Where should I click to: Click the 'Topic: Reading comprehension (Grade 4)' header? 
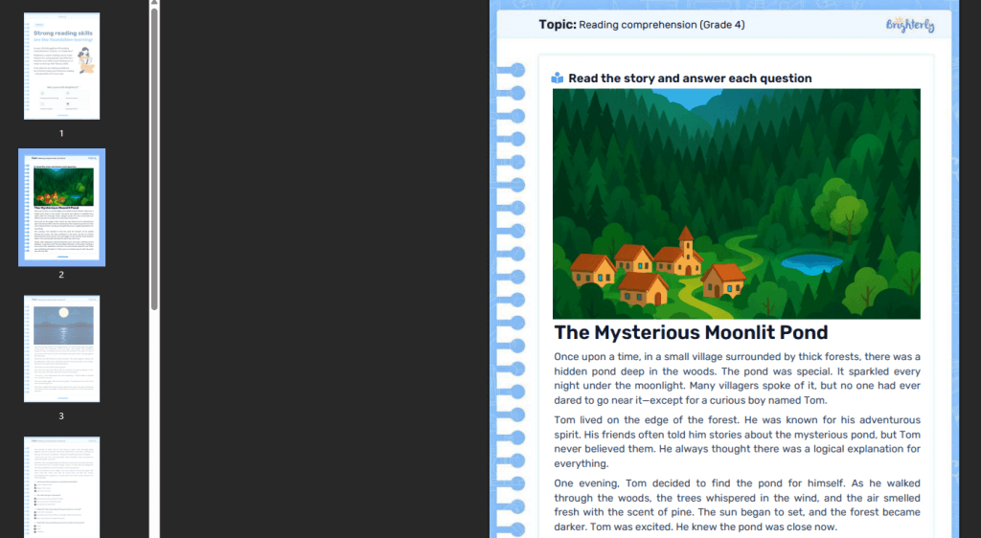pos(641,25)
